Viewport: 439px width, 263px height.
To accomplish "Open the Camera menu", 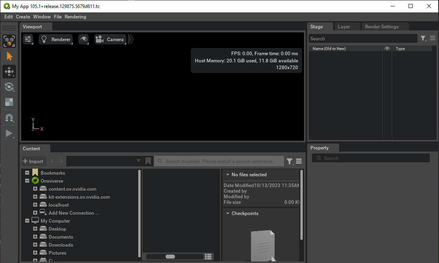I will click(110, 40).
